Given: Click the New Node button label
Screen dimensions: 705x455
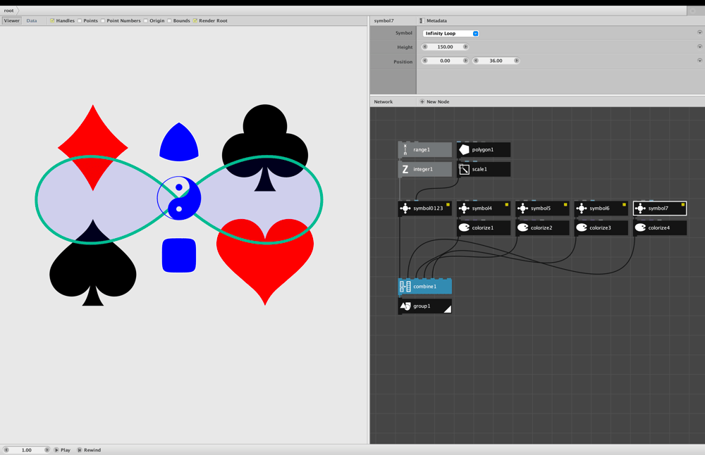Looking at the screenshot, I should (x=438, y=102).
